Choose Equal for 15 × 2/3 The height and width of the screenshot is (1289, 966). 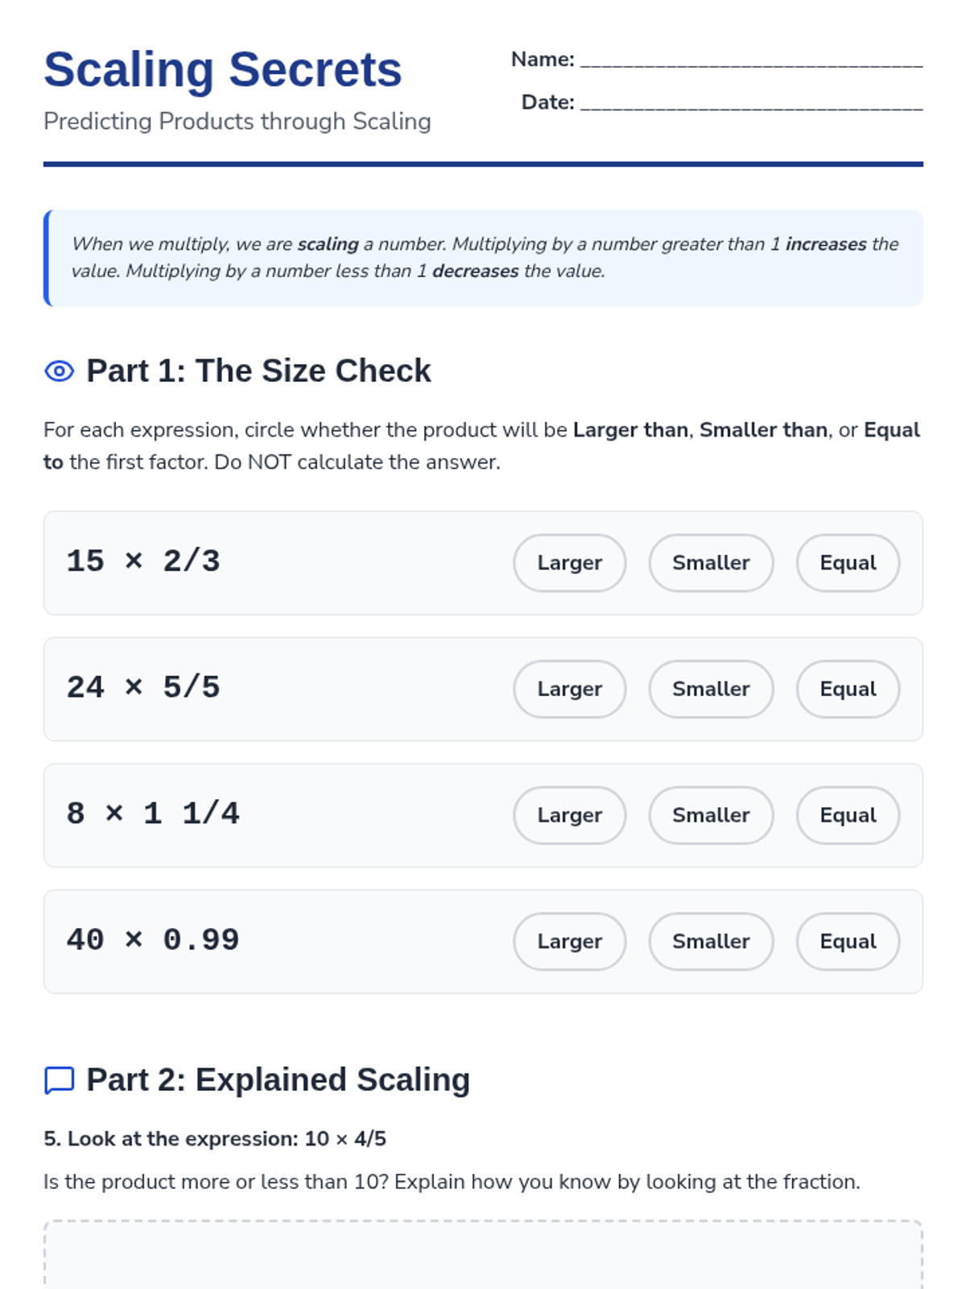coord(848,563)
